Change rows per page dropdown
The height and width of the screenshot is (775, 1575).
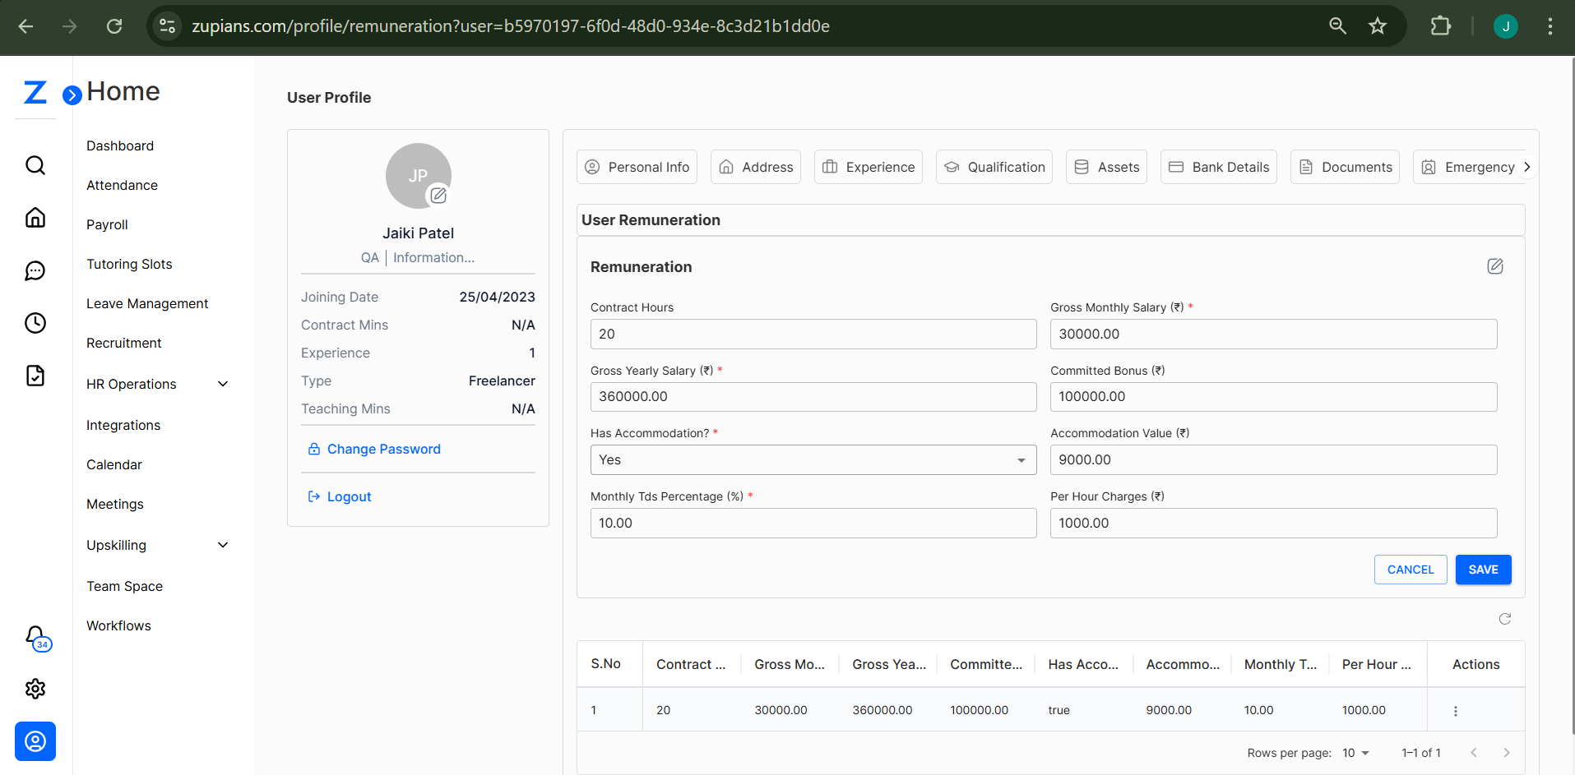[1355, 753]
